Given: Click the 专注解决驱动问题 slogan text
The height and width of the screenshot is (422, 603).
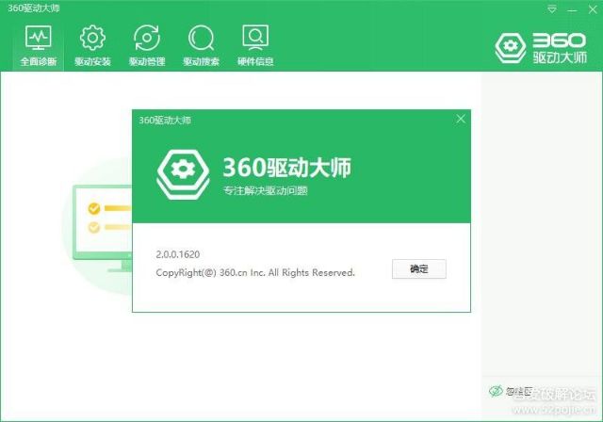Looking at the screenshot, I should pos(266,190).
